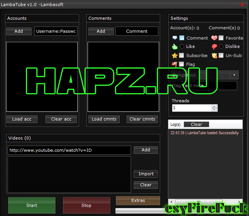The height and width of the screenshot is (216, 249).
Task: Enable the Comment checkbox
Action: (182, 38)
